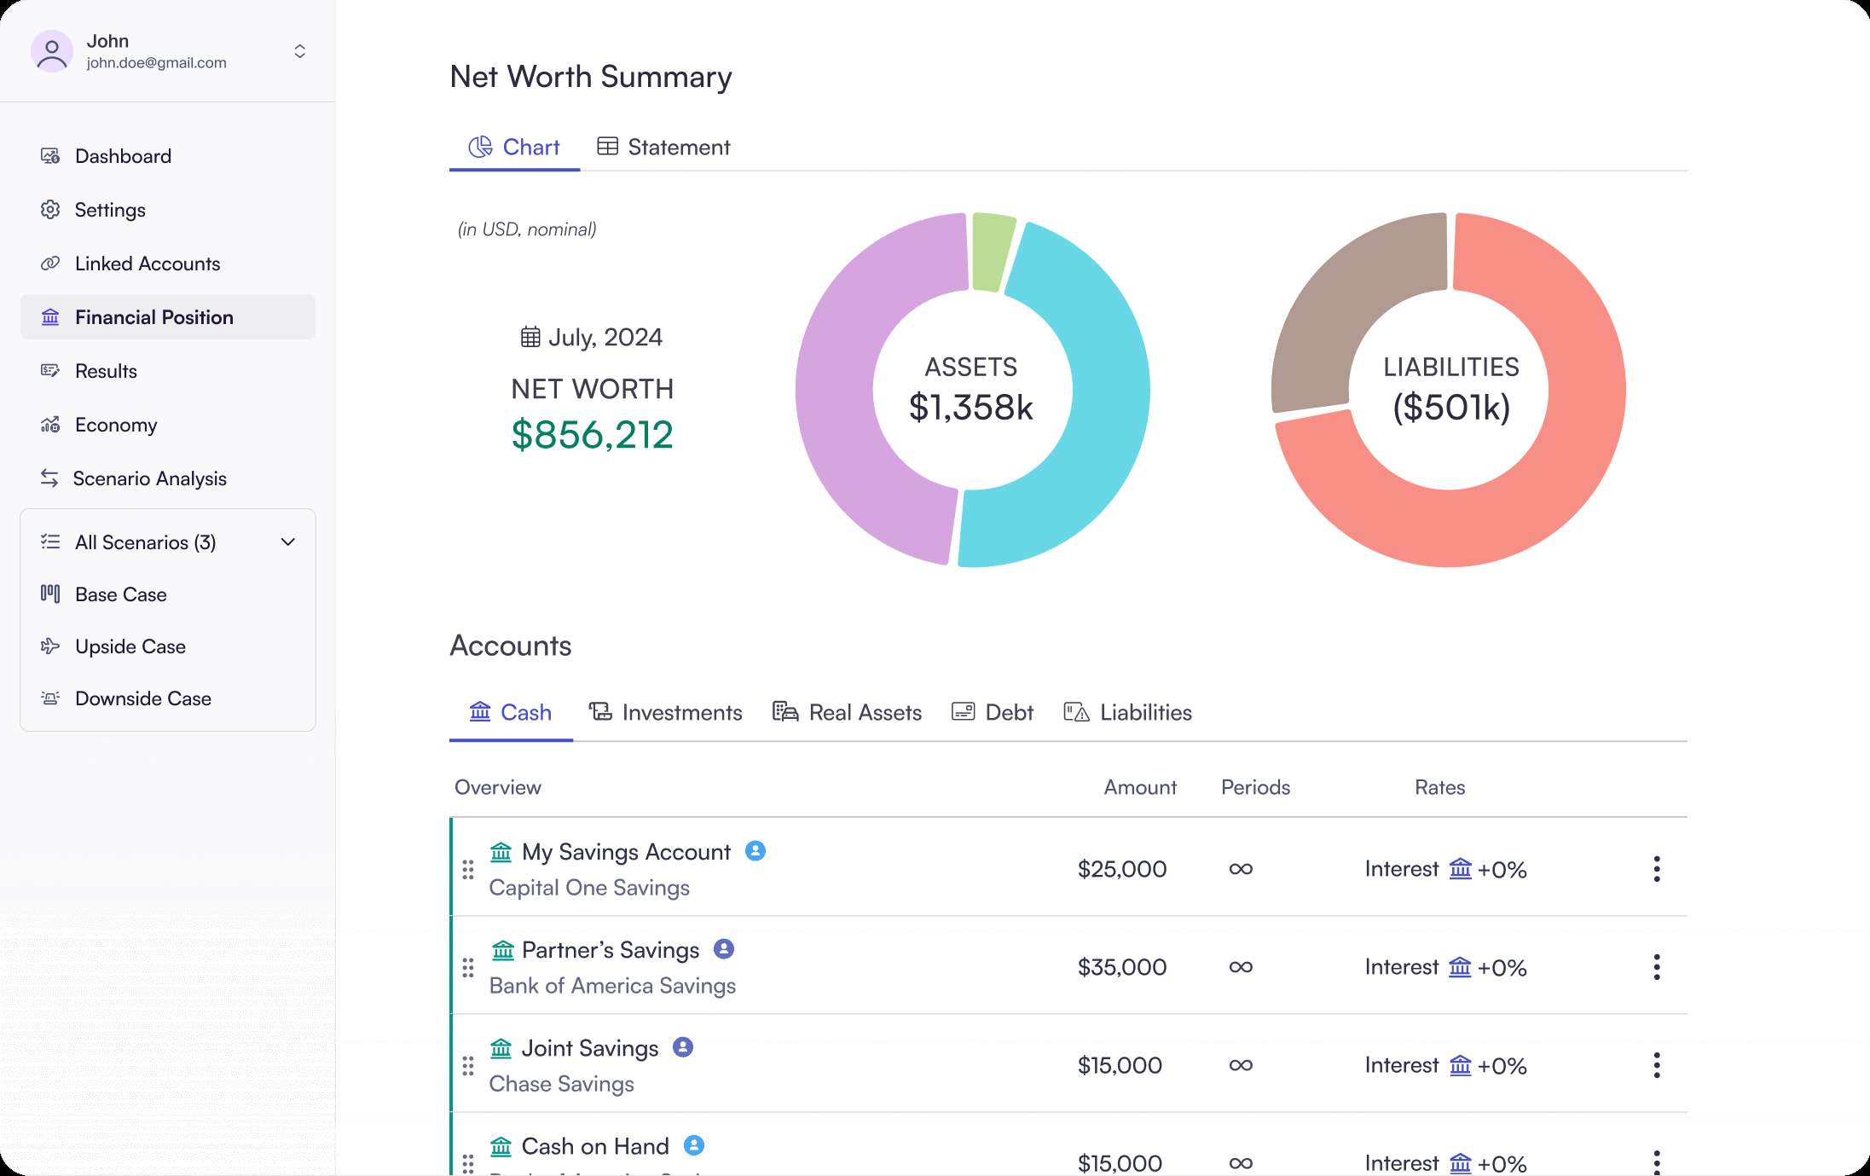Click the bank icon beside Joint Savings
This screenshot has height=1176, width=1870.
click(x=501, y=1048)
